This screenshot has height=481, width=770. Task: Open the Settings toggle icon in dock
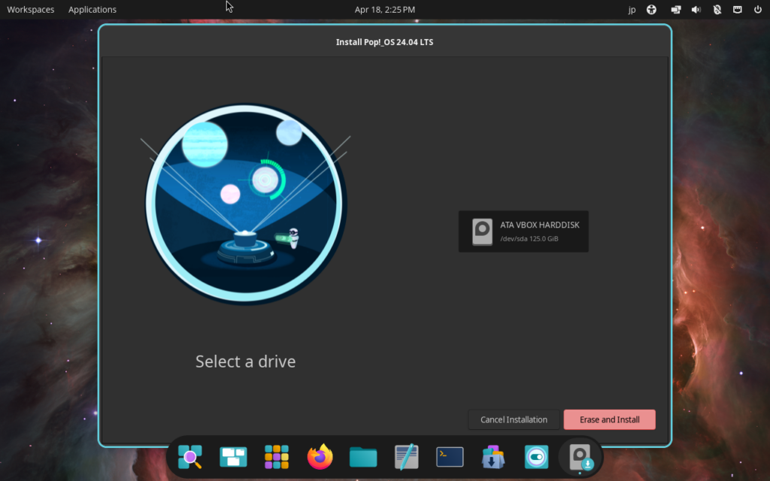pyautogui.click(x=537, y=456)
